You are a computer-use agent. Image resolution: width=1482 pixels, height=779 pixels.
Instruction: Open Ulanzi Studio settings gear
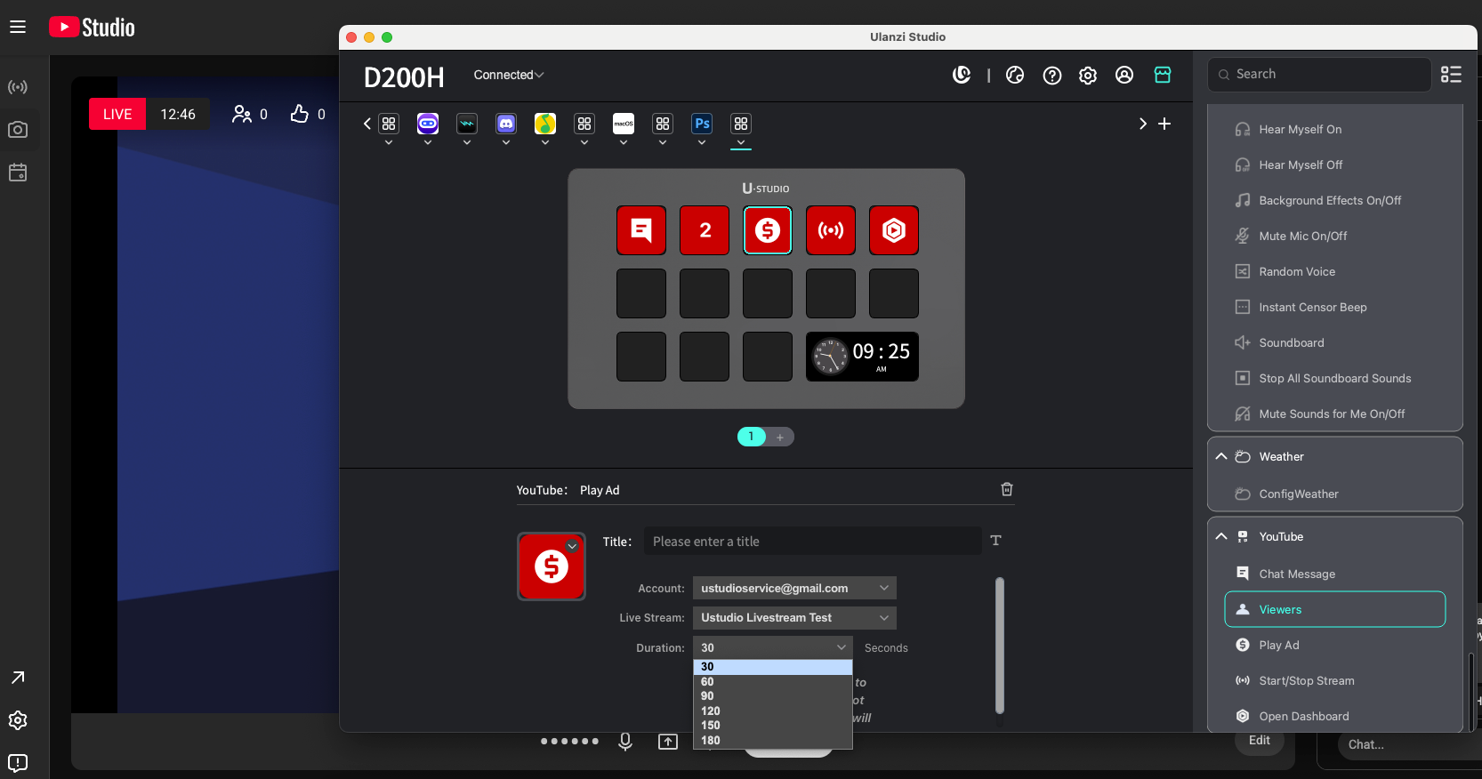pyautogui.click(x=1087, y=76)
